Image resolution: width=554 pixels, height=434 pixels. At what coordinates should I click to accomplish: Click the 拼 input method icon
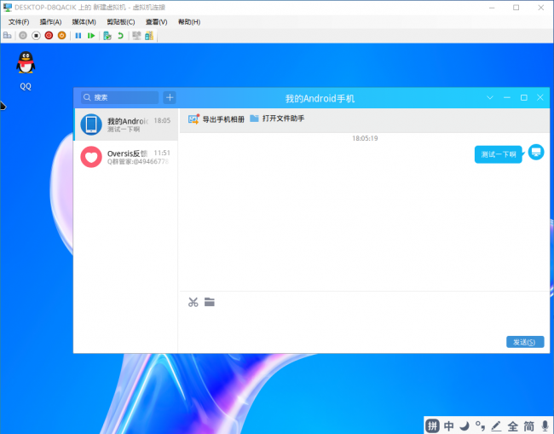pos(432,425)
